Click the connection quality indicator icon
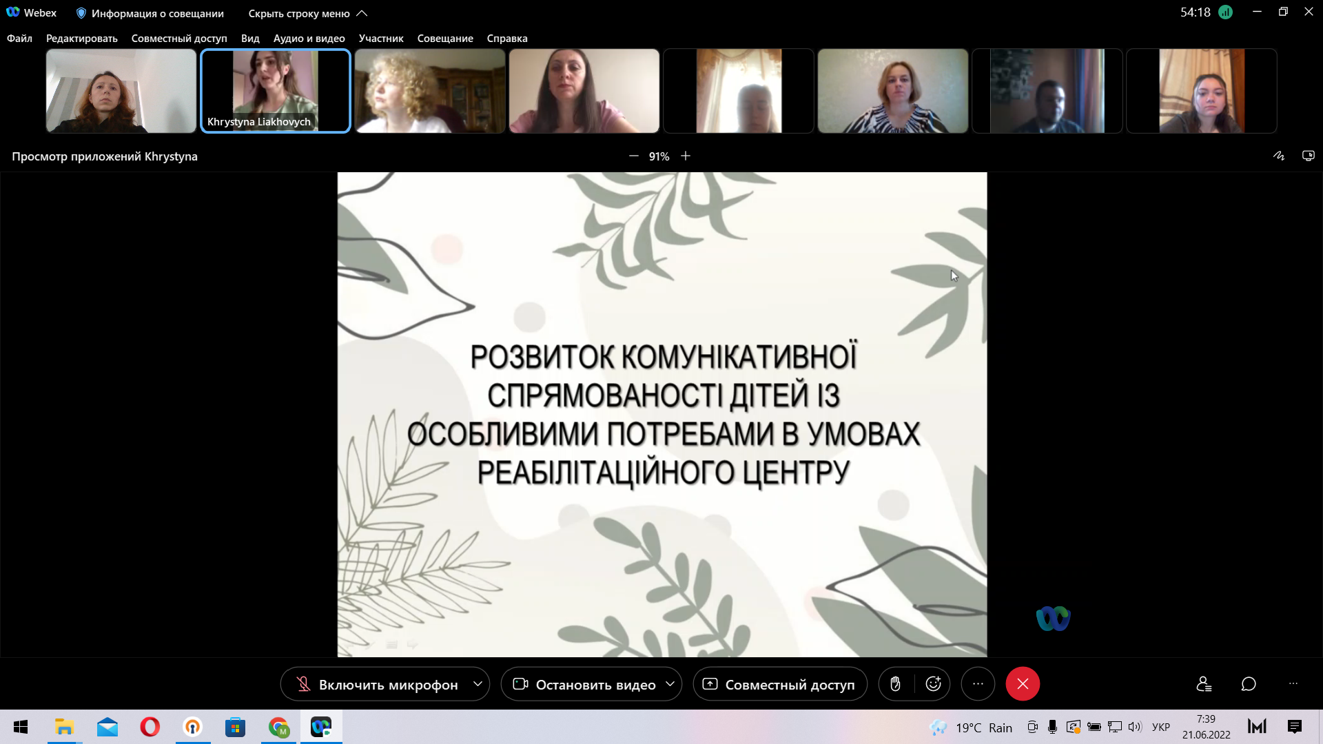This screenshot has height=744, width=1323. pos(1225,12)
